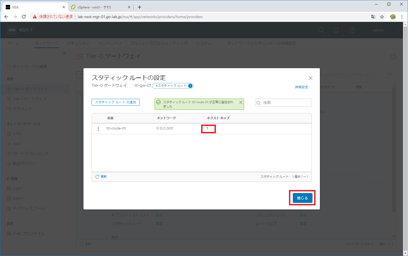
Task: Click the NSX-T vm logo
Action: (x=11, y=30)
